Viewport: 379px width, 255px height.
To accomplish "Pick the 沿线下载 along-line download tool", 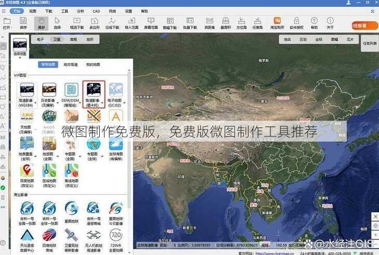I will click(112, 23).
